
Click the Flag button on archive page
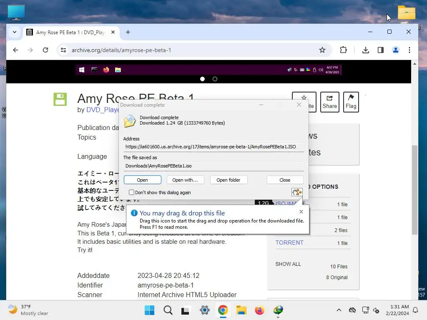[x=351, y=102]
